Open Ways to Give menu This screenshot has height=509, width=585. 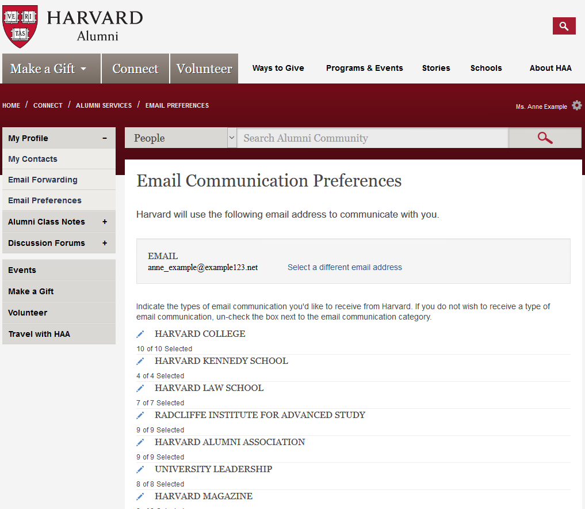click(278, 68)
